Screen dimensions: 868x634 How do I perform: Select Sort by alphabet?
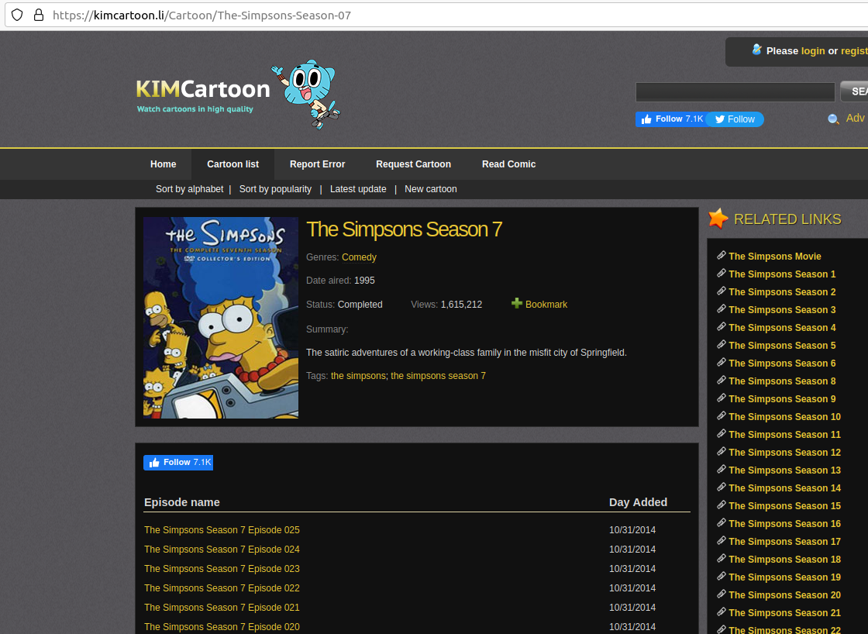click(x=190, y=189)
